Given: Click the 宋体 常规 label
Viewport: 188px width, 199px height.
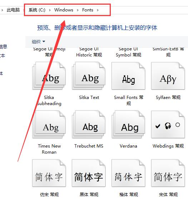Looking at the screenshot, I should pos(168,195).
